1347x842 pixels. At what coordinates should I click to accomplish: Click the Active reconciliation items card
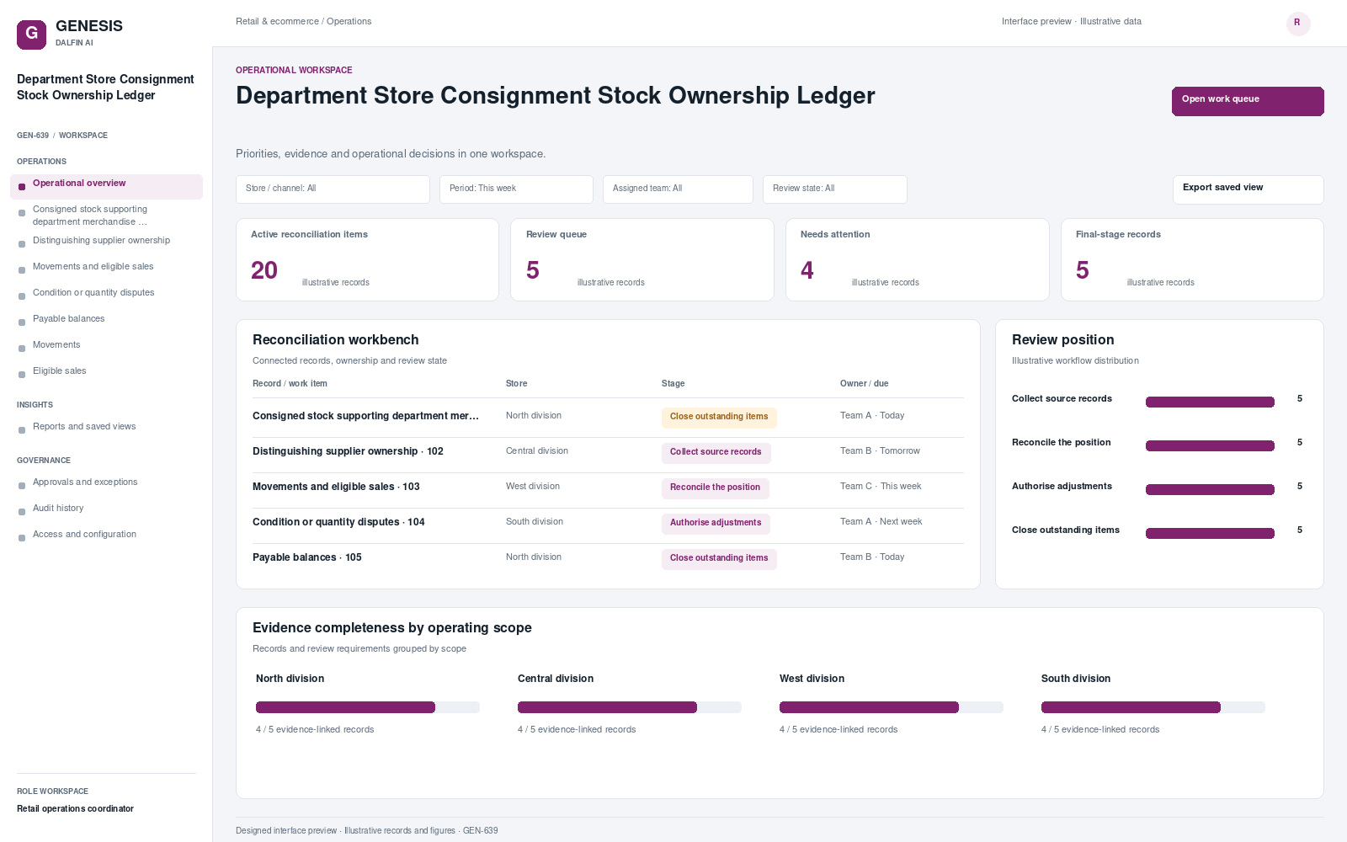pyautogui.click(x=367, y=259)
